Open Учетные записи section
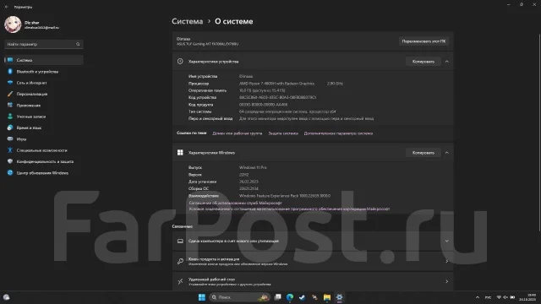 click(43, 117)
